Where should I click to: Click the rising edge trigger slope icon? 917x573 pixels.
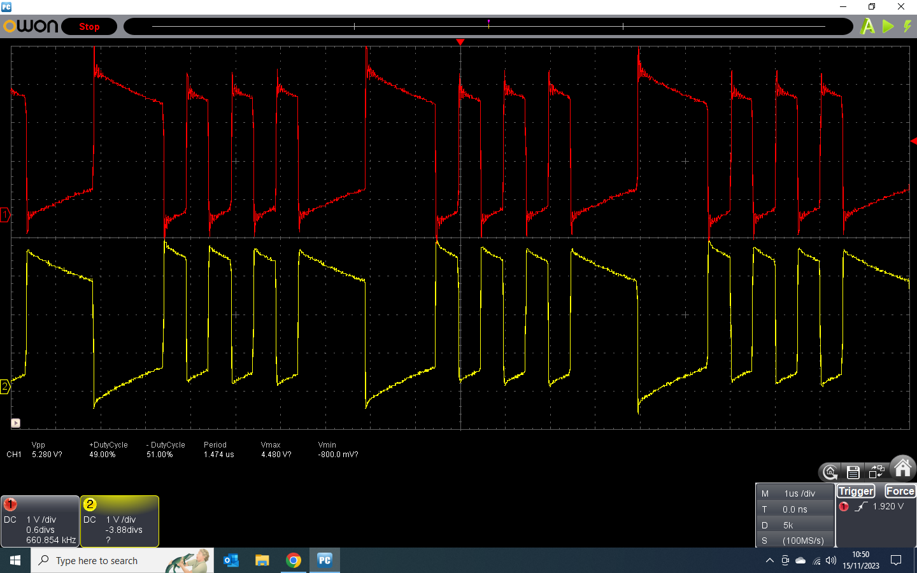point(862,507)
